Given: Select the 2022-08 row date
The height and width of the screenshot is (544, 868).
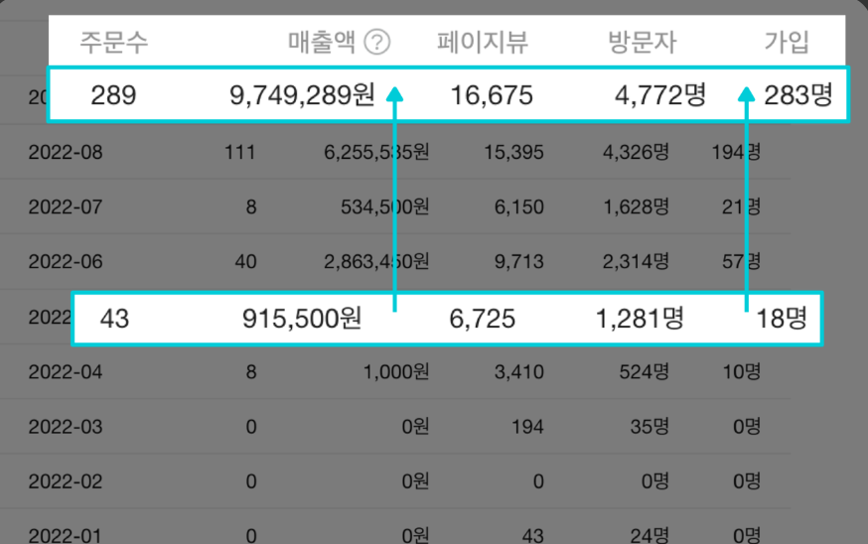Looking at the screenshot, I should (x=66, y=152).
